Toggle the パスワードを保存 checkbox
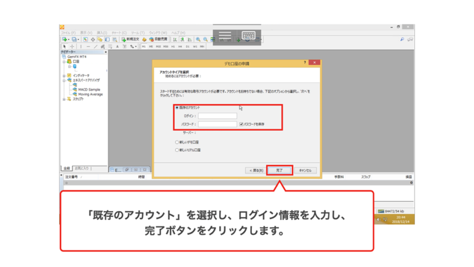Viewport: 474px width, 267px height. 241,124
